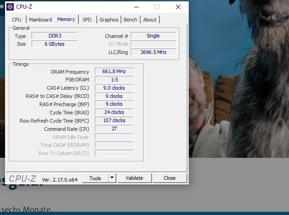This screenshot has width=289, height=215.
Task: Open the About tab
Action: pyautogui.click(x=150, y=20)
